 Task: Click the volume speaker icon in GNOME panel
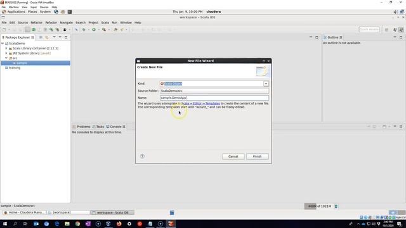click(395, 11)
